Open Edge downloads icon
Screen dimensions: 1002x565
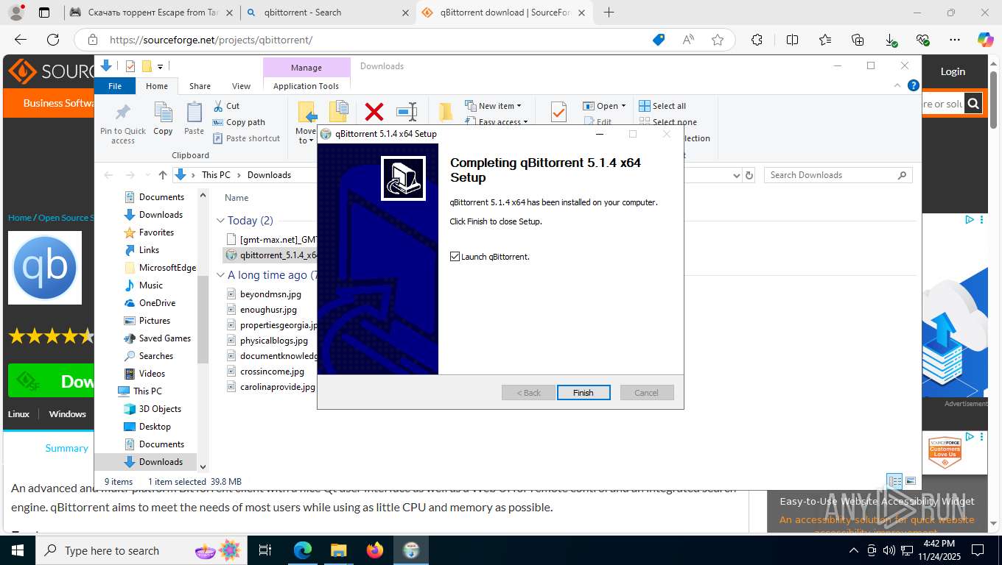coord(891,40)
